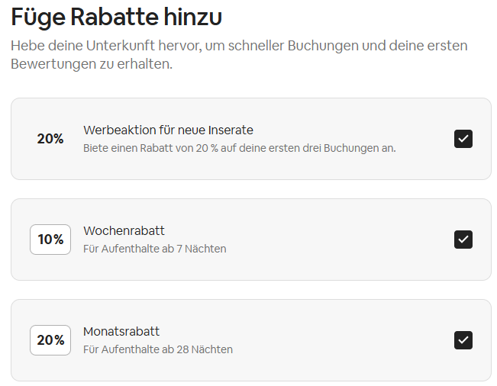Click the Monatsrabatt title text
The height and width of the screenshot is (386, 497).
[121, 332]
